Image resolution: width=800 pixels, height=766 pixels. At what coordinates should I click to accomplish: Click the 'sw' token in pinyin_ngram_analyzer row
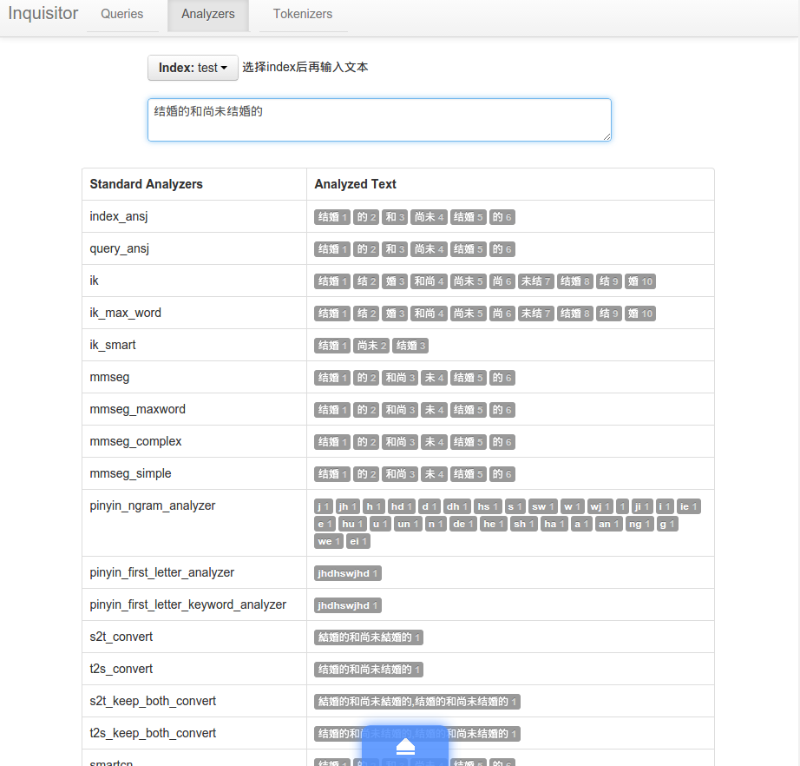tap(542, 506)
